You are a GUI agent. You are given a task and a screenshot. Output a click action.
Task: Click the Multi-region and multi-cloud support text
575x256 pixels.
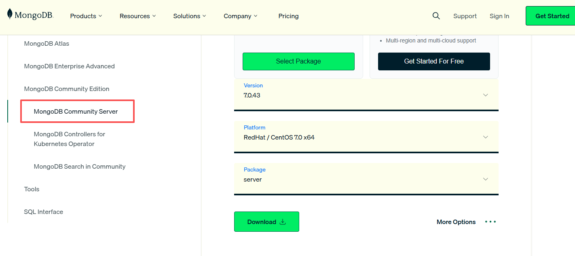431,40
